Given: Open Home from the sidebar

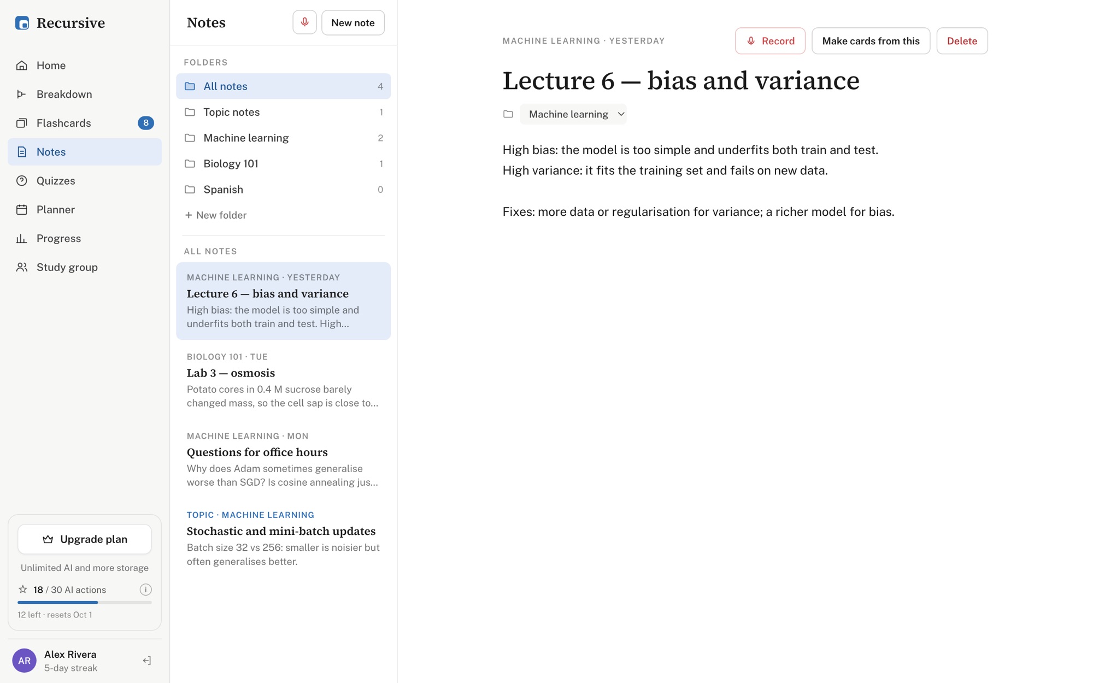Looking at the screenshot, I should (85, 66).
